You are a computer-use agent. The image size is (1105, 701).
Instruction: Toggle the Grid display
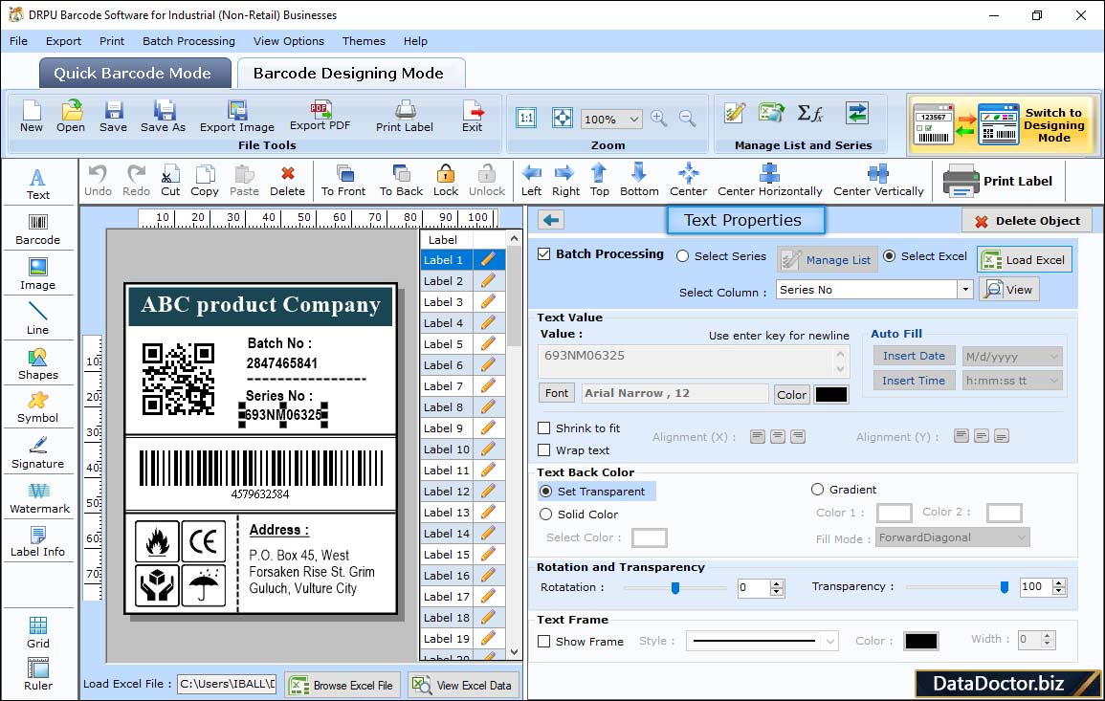click(x=38, y=633)
